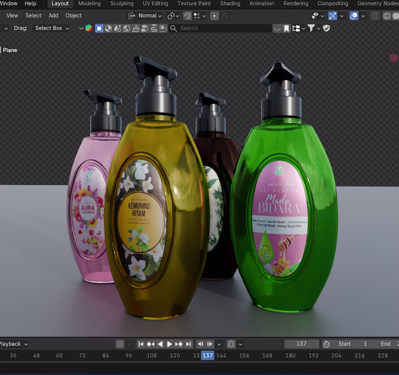
Task: Open the viewport View menu
Action: click(x=12, y=16)
